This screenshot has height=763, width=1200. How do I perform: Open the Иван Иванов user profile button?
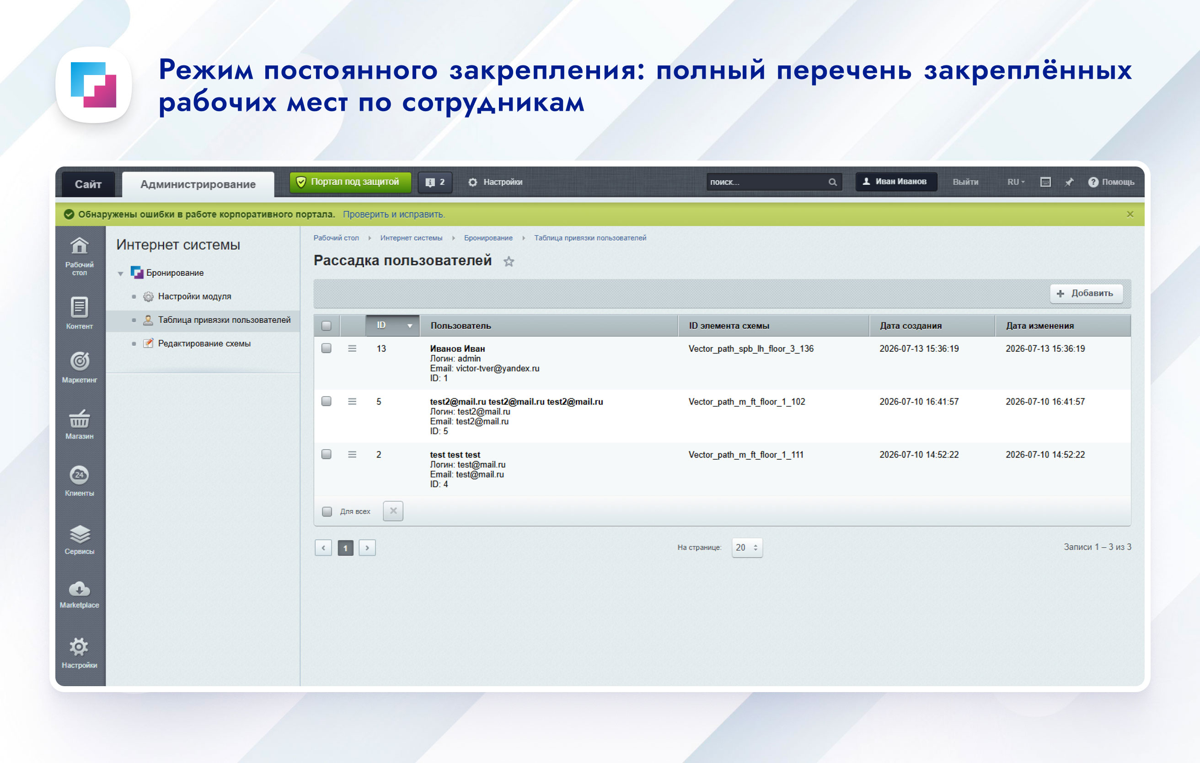tap(895, 182)
